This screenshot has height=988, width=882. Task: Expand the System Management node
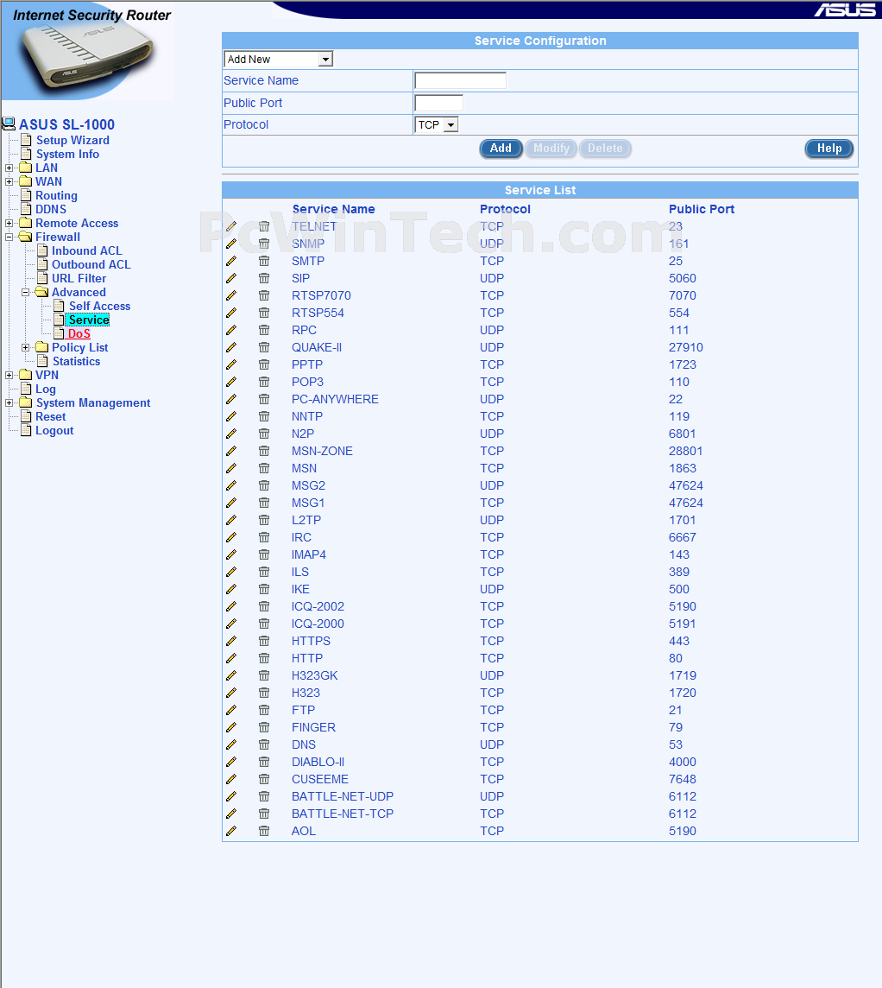(x=9, y=403)
